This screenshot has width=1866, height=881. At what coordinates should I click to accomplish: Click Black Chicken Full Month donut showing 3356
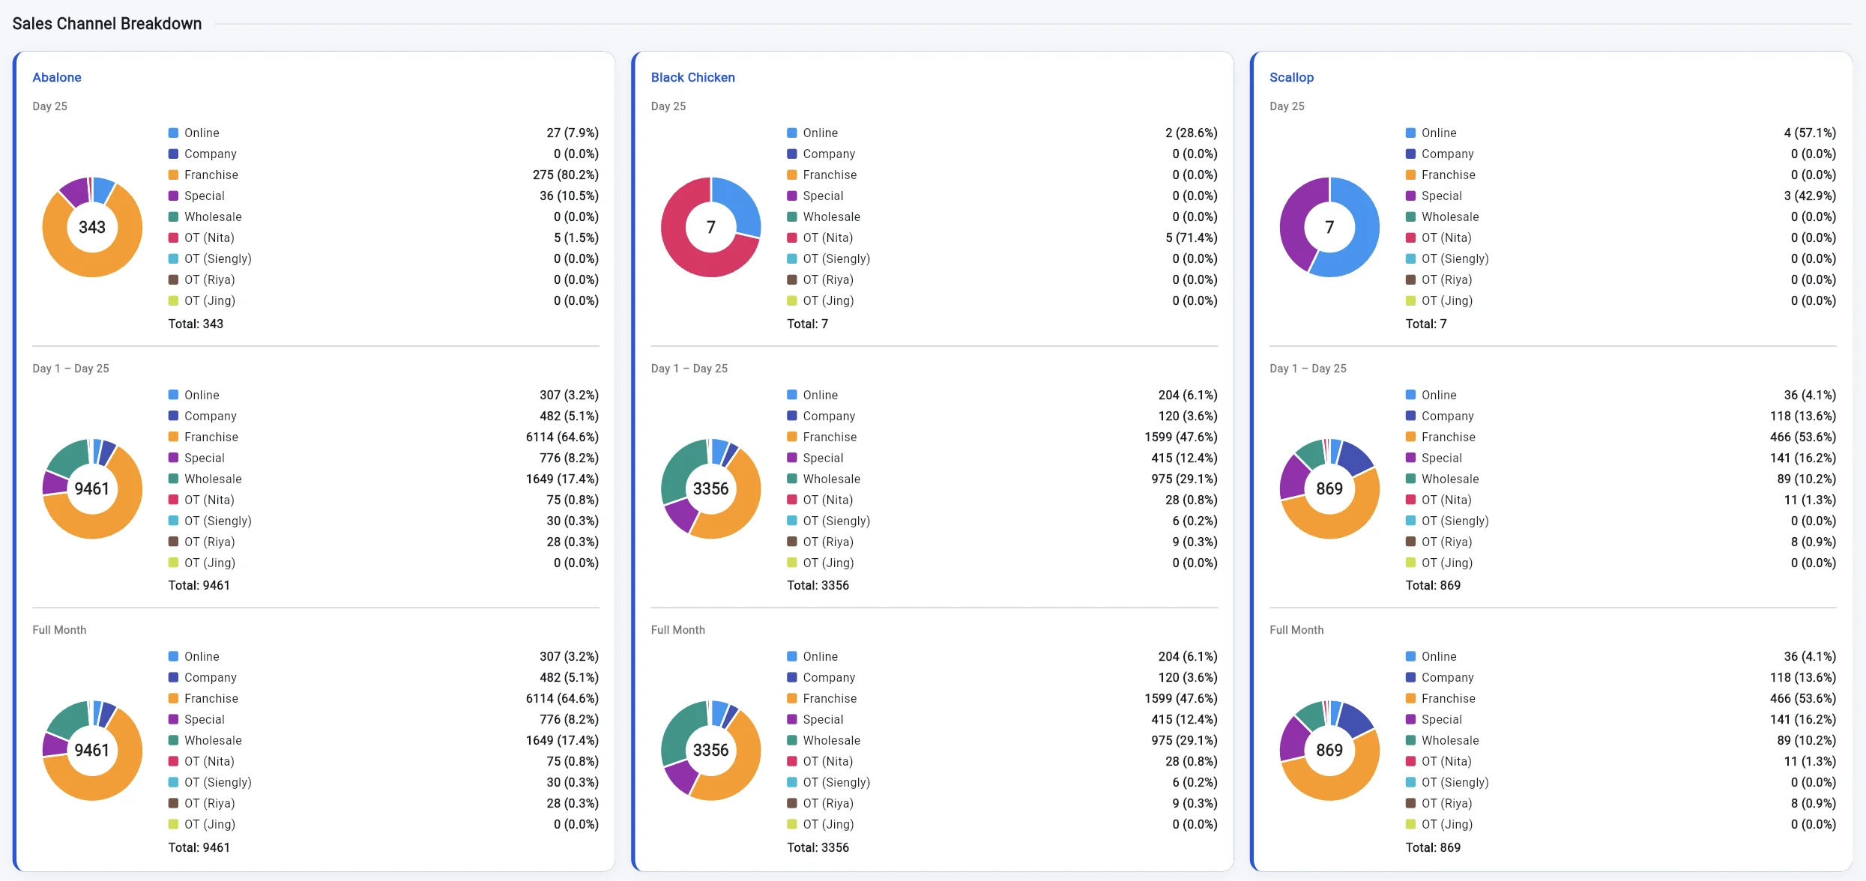coord(710,750)
